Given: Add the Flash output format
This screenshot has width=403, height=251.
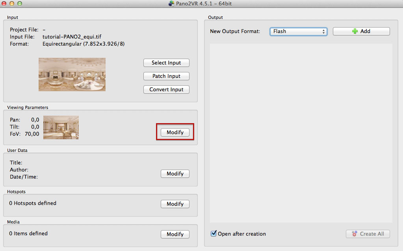Looking at the screenshot, I should (361, 31).
